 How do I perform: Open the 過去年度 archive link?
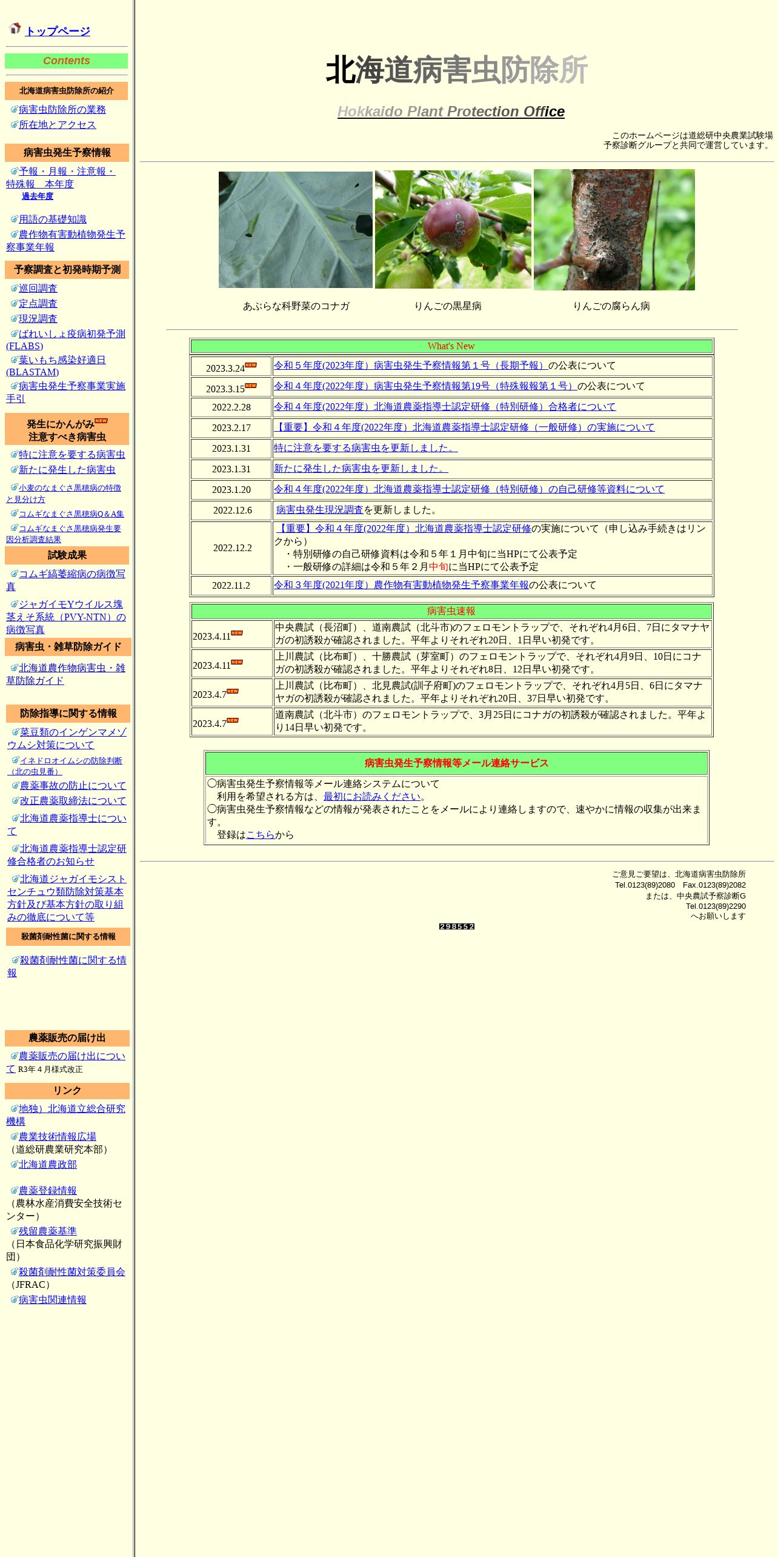click(38, 196)
